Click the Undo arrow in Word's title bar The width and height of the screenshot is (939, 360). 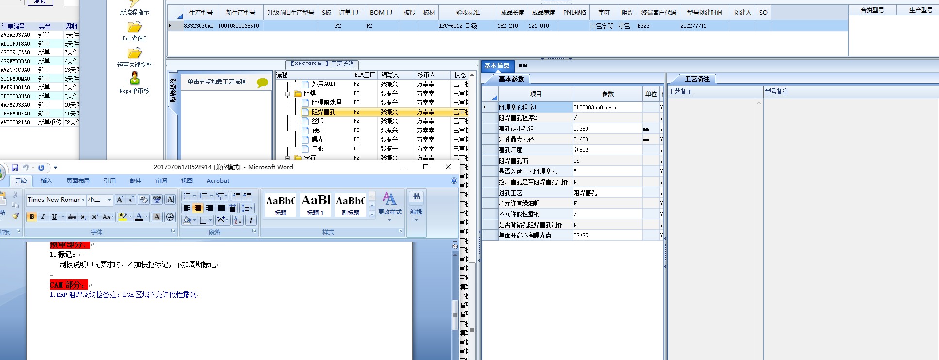[26, 168]
